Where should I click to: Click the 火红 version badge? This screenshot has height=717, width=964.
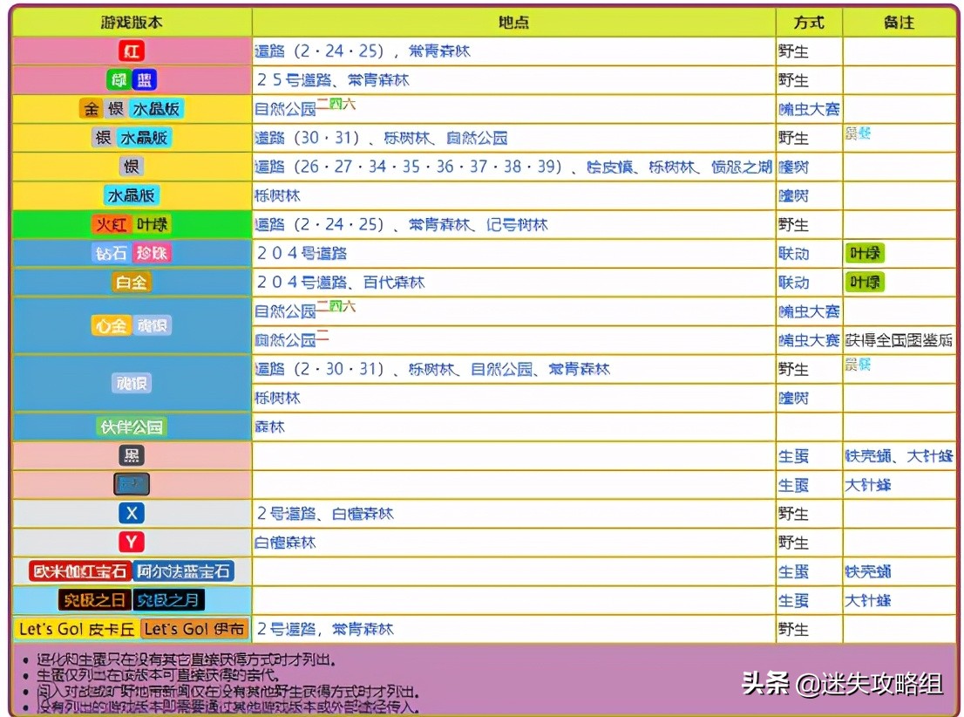tap(112, 224)
